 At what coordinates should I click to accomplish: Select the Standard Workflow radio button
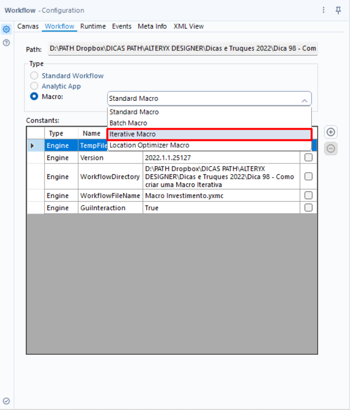point(34,75)
